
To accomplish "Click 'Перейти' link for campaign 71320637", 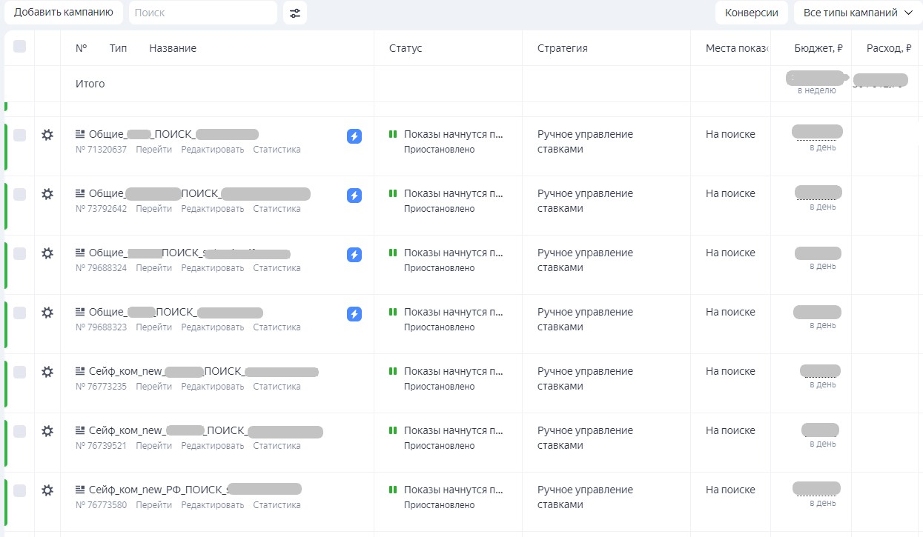I will pos(154,150).
